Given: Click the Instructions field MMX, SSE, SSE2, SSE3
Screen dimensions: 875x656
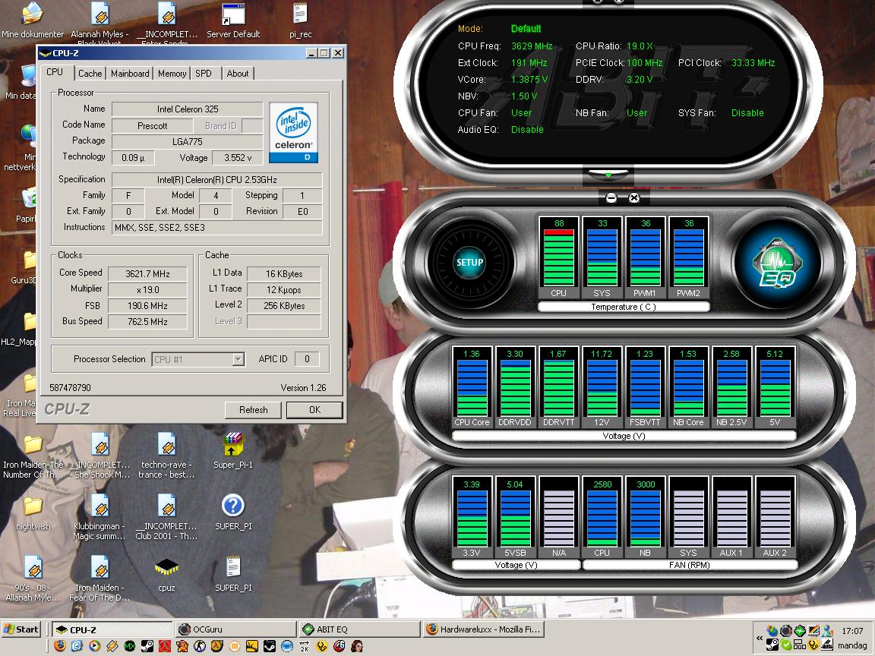Looking at the screenshot, I should pyautogui.click(x=217, y=227).
